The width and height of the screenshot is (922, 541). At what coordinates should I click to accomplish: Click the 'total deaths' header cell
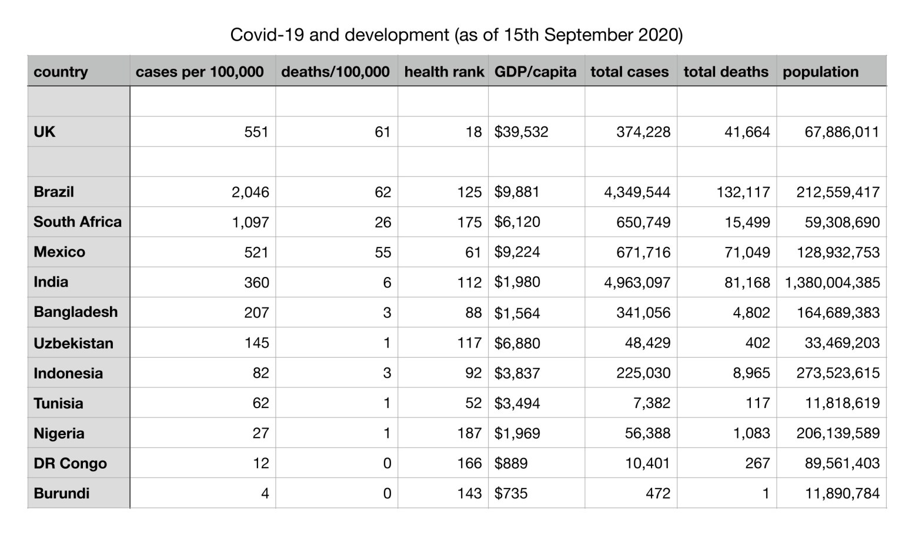[x=726, y=72]
